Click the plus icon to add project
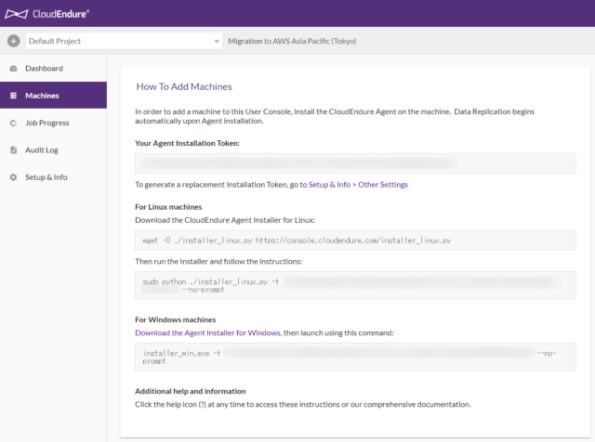Screen dimensions: 595x442 [x=14, y=41]
